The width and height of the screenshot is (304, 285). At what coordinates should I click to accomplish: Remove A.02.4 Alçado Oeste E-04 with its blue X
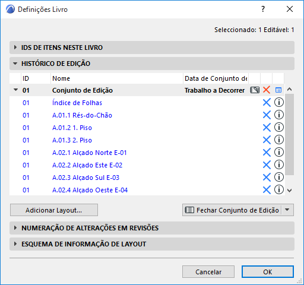pos(267,190)
